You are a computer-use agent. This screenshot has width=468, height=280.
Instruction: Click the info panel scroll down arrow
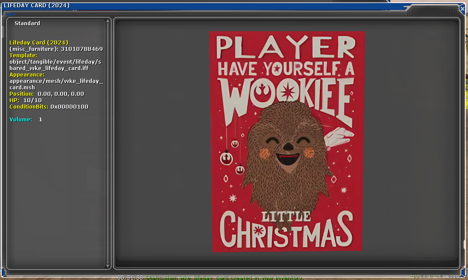[x=108, y=265]
